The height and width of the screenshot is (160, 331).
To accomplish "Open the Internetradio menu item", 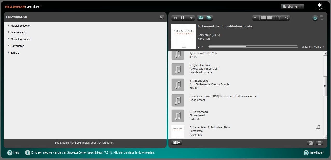I will [19, 32].
